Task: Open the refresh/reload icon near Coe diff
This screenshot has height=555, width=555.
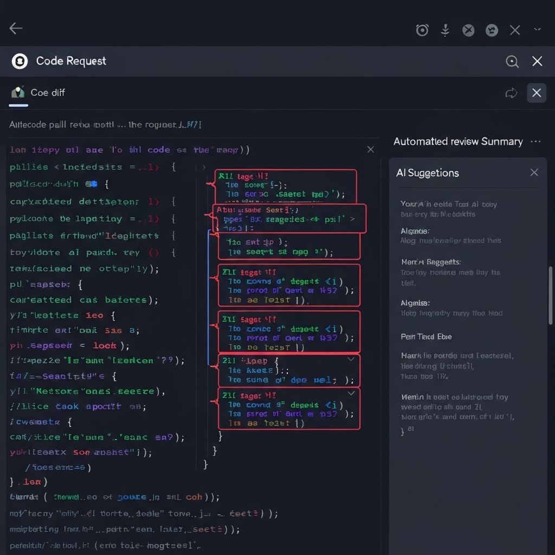Action: 511,93
